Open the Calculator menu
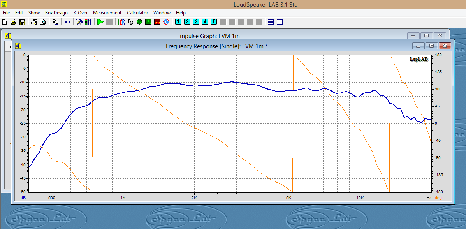 [x=137, y=13]
